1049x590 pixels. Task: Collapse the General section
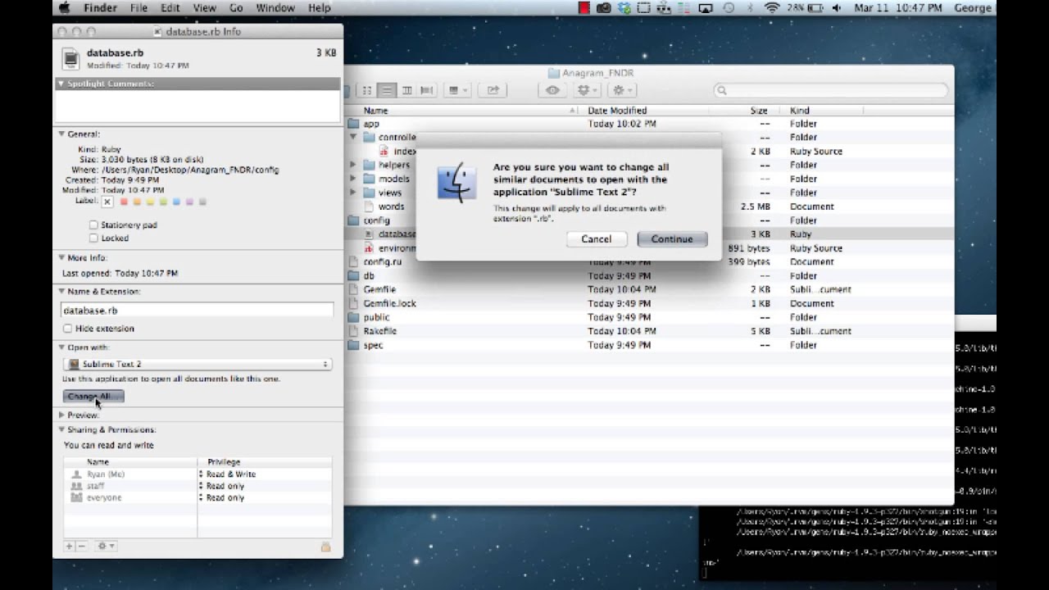(x=61, y=134)
